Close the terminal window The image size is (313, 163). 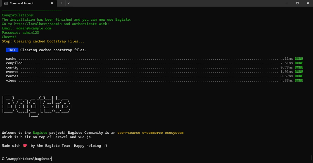click(308, 3)
